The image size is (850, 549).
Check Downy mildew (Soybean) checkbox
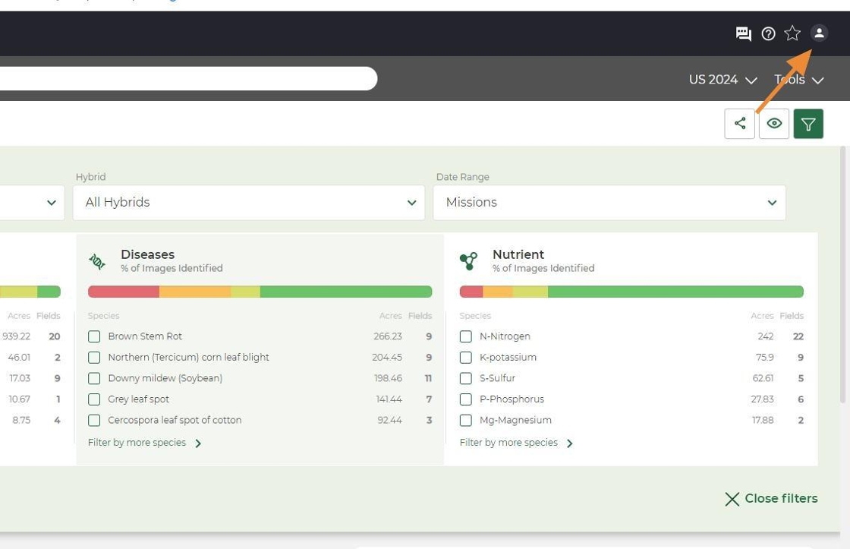[x=94, y=378]
